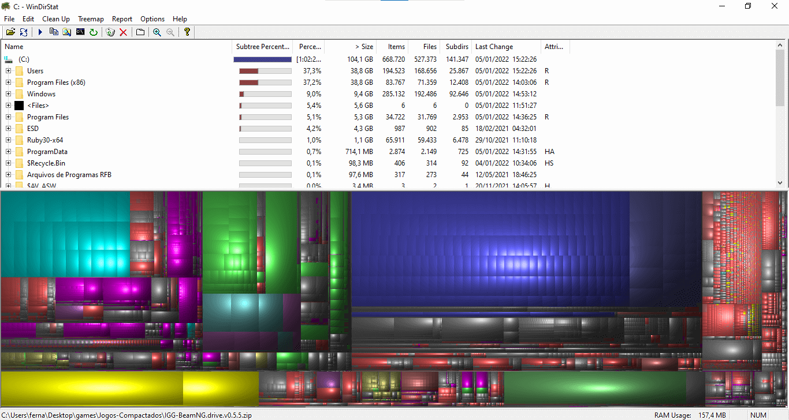Click the Refresh All toolbar icon

(x=24, y=32)
